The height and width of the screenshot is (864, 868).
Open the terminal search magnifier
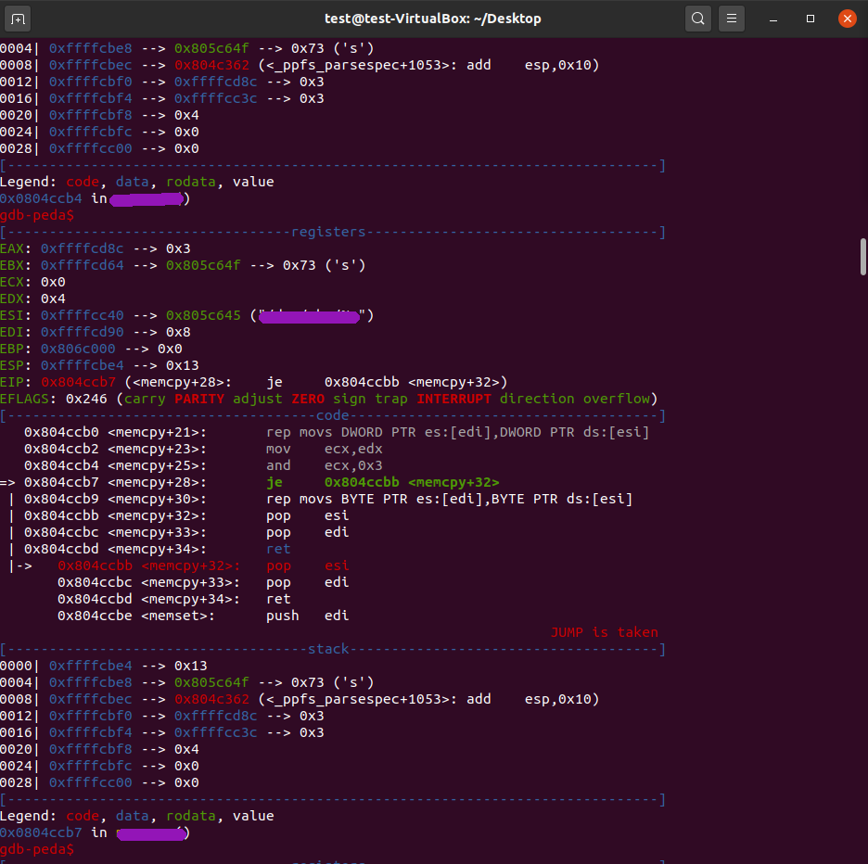pyautogui.click(x=698, y=18)
